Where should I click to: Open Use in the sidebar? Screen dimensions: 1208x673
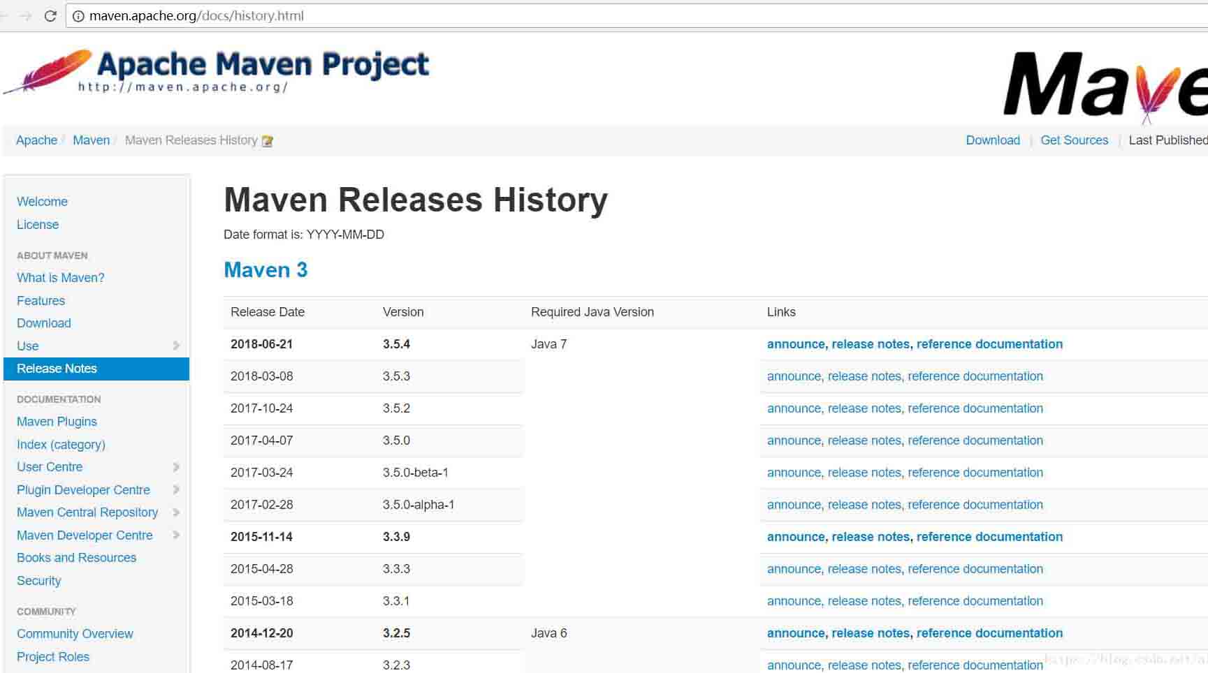click(x=28, y=346)
